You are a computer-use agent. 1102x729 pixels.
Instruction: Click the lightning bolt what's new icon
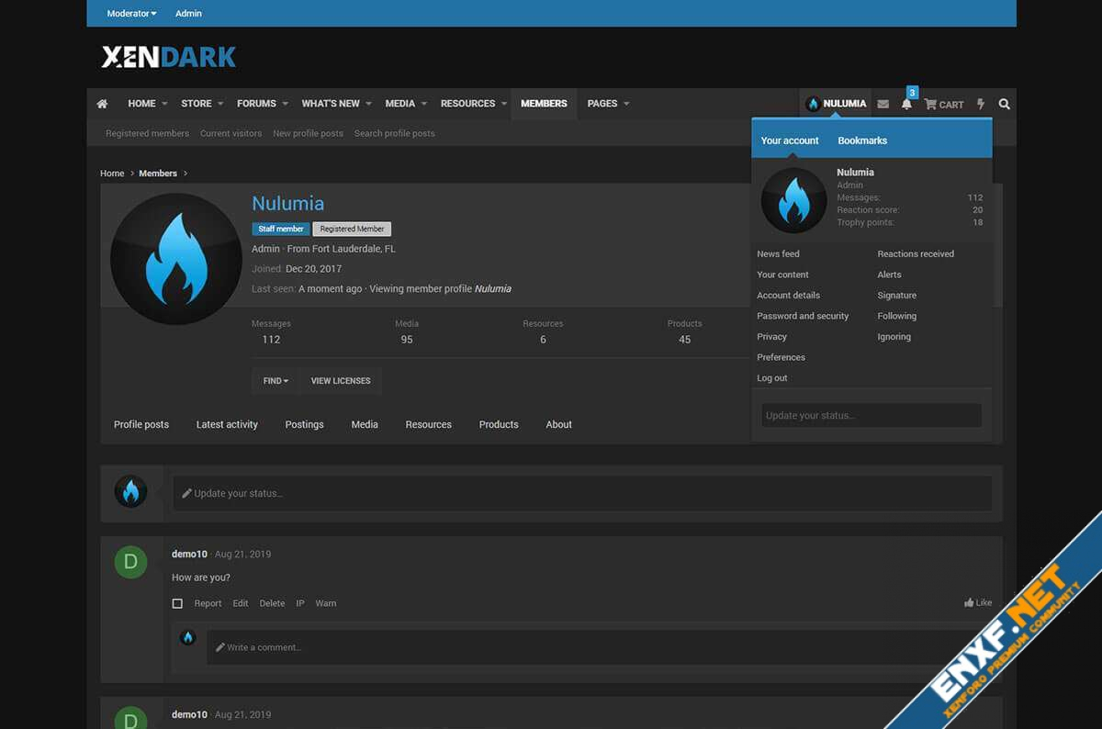[981, 104]
